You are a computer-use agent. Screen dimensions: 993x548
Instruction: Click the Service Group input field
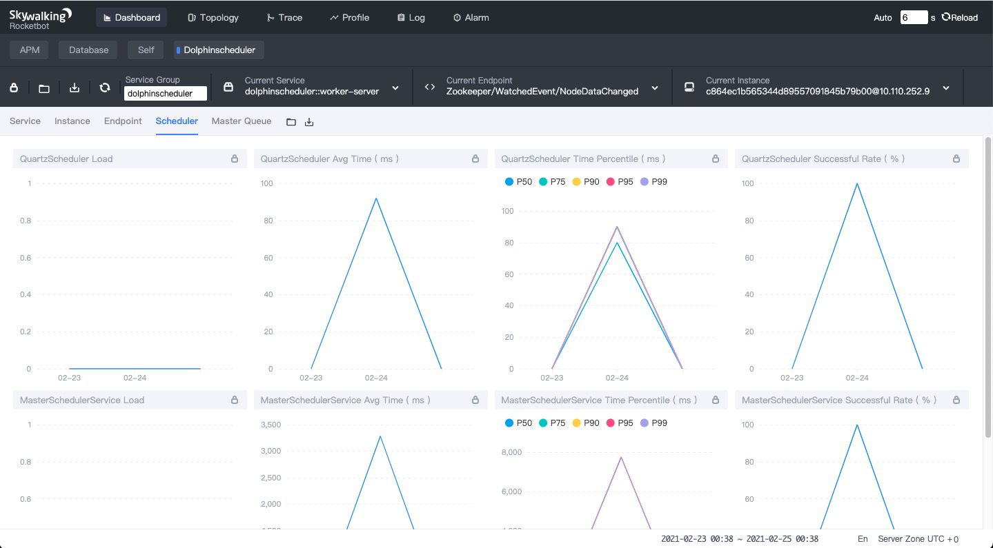coord(166,94)
